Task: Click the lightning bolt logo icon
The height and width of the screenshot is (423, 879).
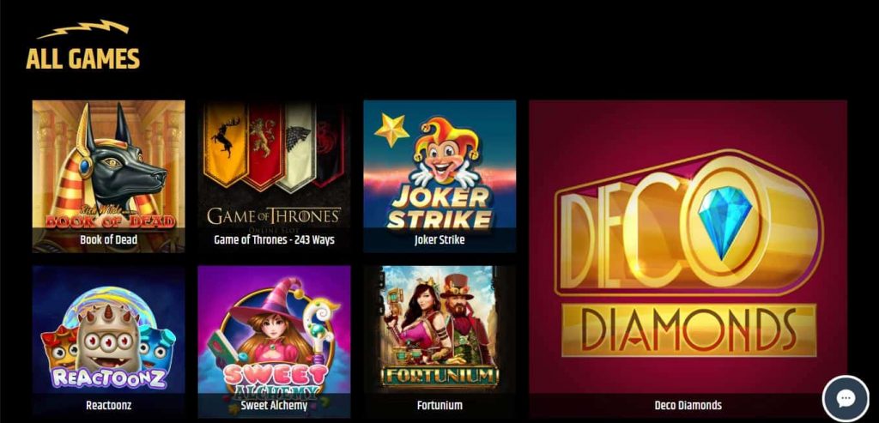Action: (83, 28)
